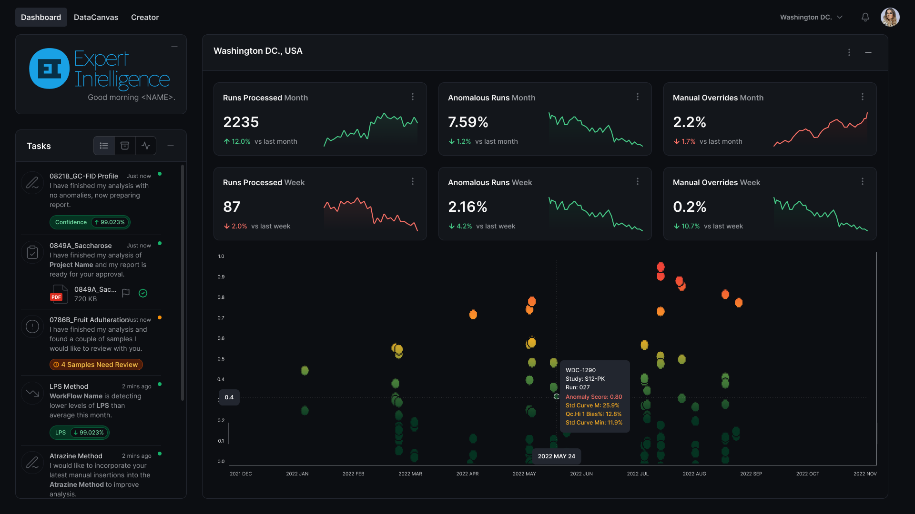Open Washington DC panel options menu
The height and width of the screenshot is (514, 915).
click(849, 52)
